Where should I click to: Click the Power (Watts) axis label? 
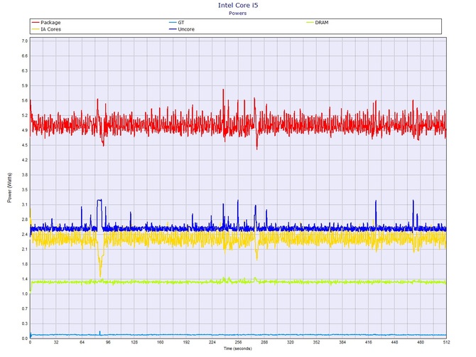9,188
